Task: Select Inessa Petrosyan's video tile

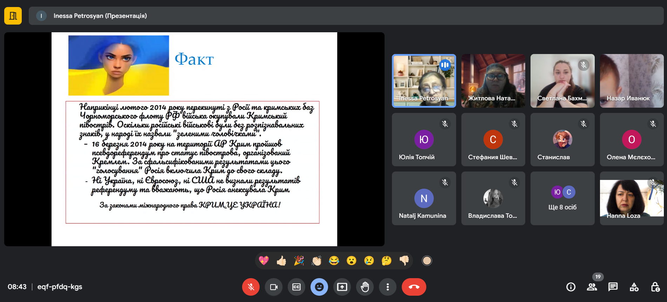Action: [x=424, y=81]
